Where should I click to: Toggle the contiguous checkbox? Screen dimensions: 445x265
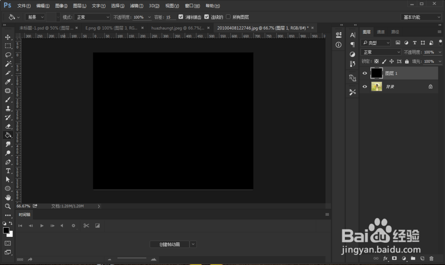(206, 17)
